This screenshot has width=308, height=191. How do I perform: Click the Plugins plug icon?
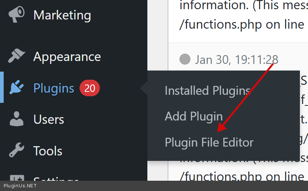pyautogui.click(x=16, y=88)
